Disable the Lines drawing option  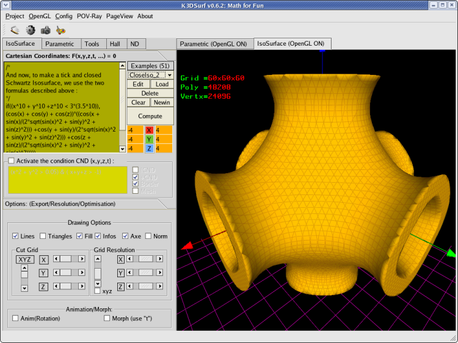(16, 236)
